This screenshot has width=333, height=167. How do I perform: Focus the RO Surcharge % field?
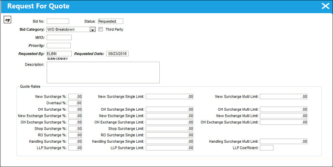(75, 135)
